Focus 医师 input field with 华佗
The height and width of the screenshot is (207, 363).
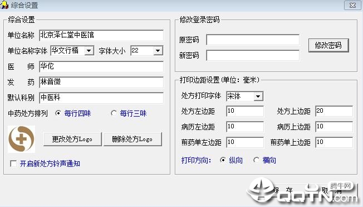101,66
